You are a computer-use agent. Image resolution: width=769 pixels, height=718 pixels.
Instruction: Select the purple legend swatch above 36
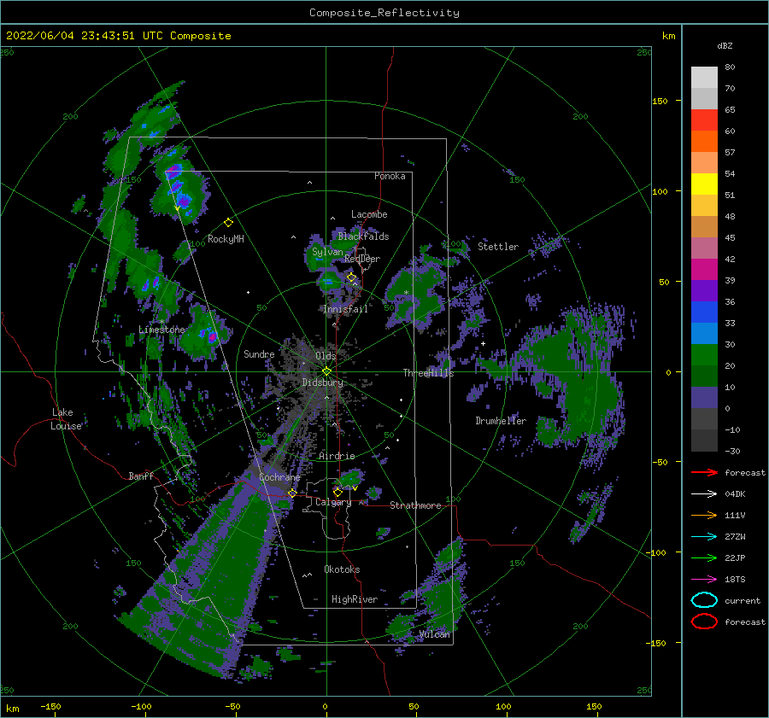coord(704,290)
